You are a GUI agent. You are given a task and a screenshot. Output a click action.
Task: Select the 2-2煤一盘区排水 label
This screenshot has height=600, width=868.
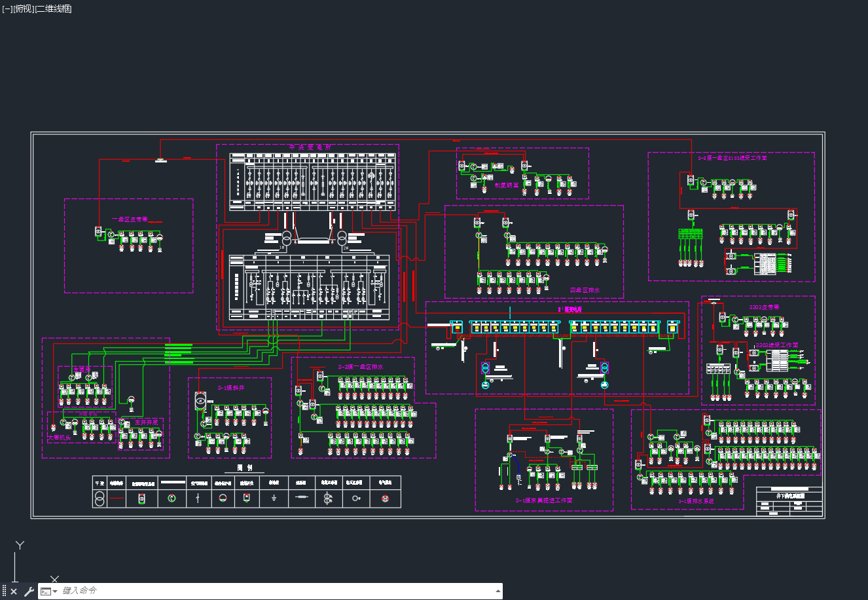coord(360,367)
